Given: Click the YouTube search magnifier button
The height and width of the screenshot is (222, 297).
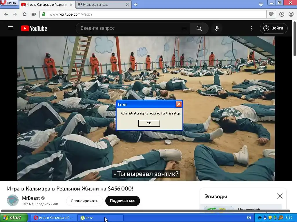Looking at the screenshot, I should pyautogui.click(x=199, y=28).
